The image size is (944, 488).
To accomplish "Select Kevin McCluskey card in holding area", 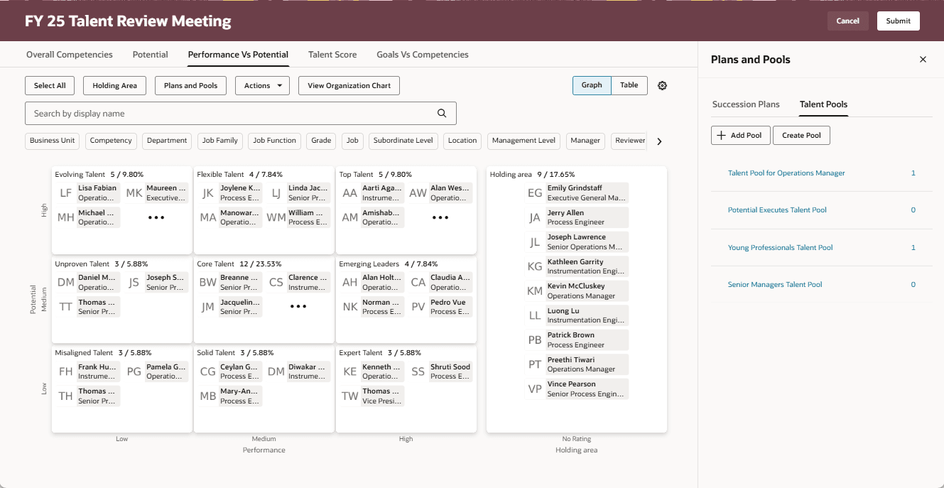I will [x=577, y=291].
